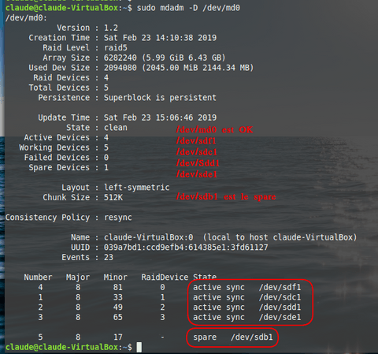The image size is (378, 354).
Task: Click the 'Chunk Size' 512K value
Action: coord(113,197)
